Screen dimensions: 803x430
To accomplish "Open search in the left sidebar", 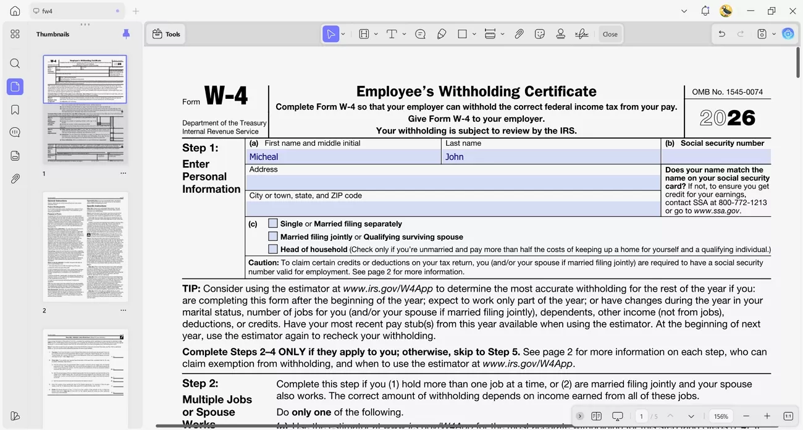I will tap(15, 63).
